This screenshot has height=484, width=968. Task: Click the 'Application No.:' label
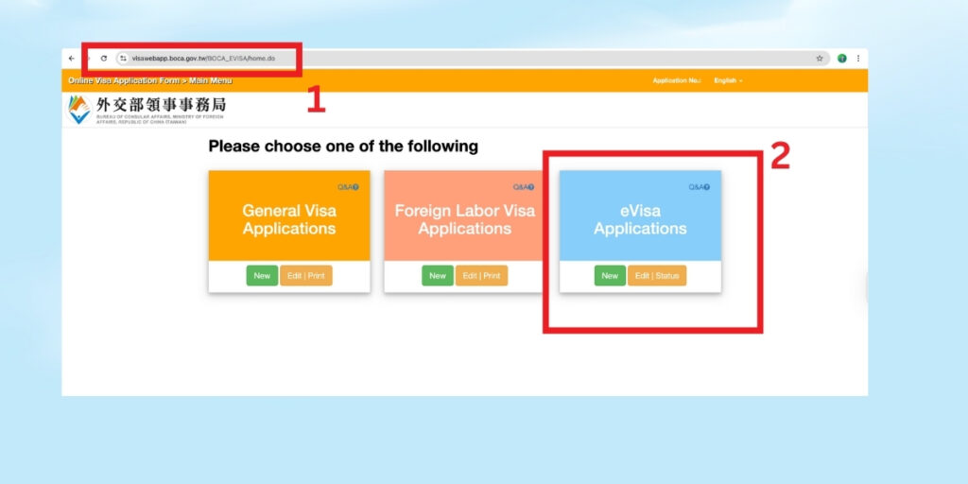point(677,81)
